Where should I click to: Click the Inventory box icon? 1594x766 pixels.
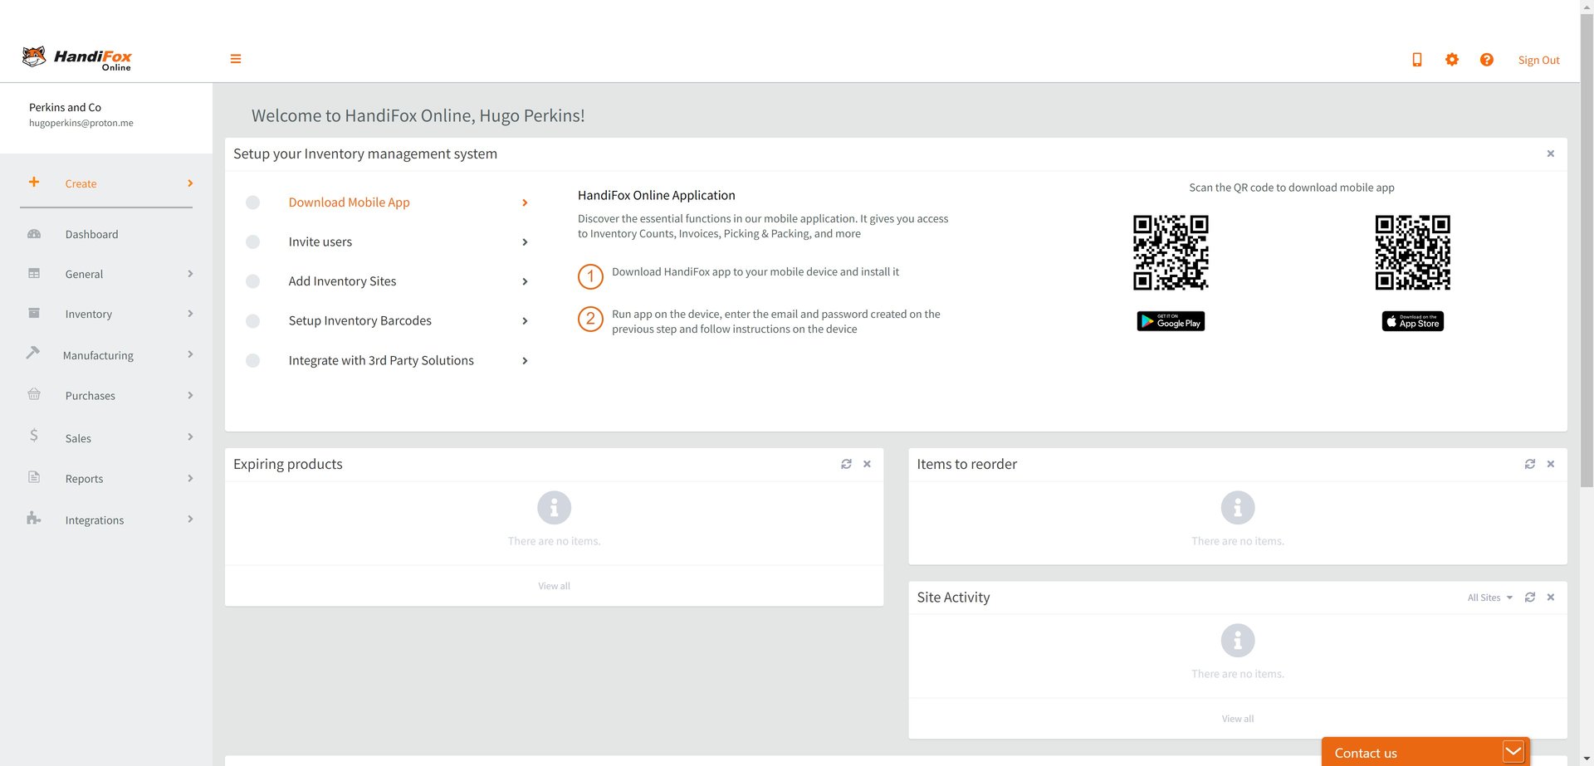[x=34, y=313]
